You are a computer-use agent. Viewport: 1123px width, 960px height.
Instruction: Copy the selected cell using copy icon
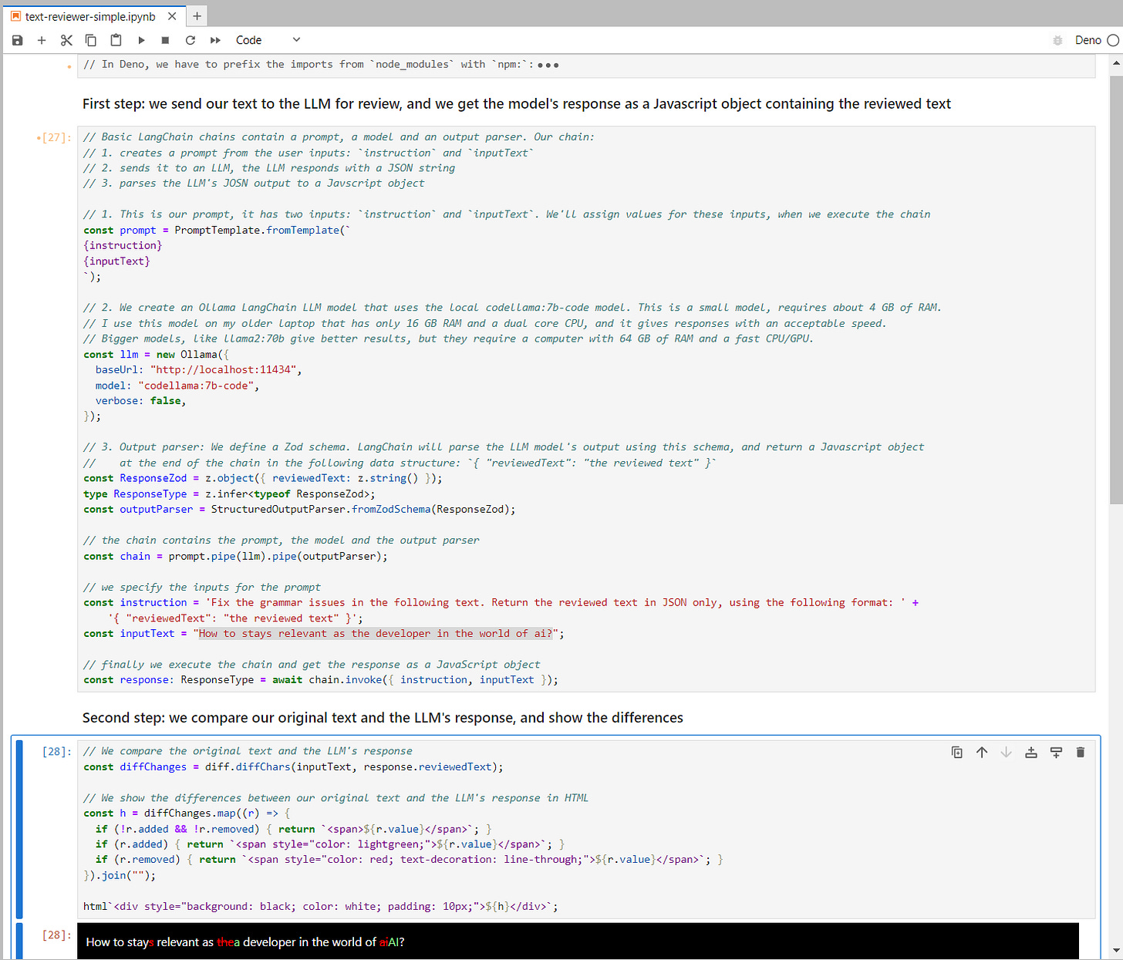(90, 40)
